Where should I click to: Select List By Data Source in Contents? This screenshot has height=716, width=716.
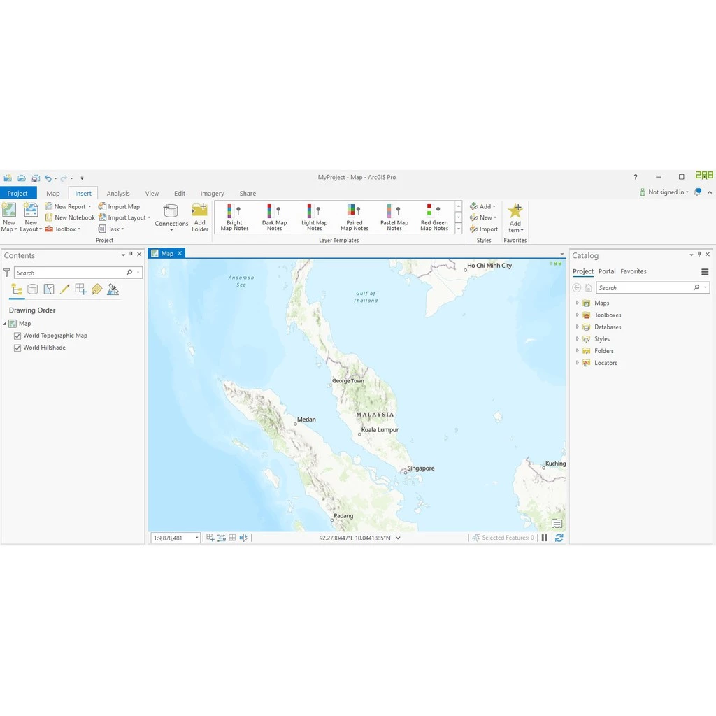point(33,289)
